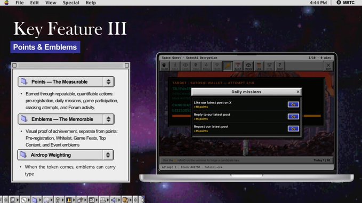Viewport: 362px width, 203px height.
Task: Open the File menu
Action: [20, 3]
